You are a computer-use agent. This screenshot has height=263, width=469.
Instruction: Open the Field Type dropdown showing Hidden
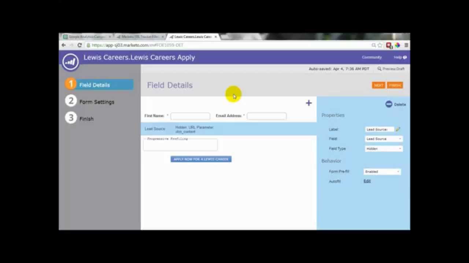(384, 149)
